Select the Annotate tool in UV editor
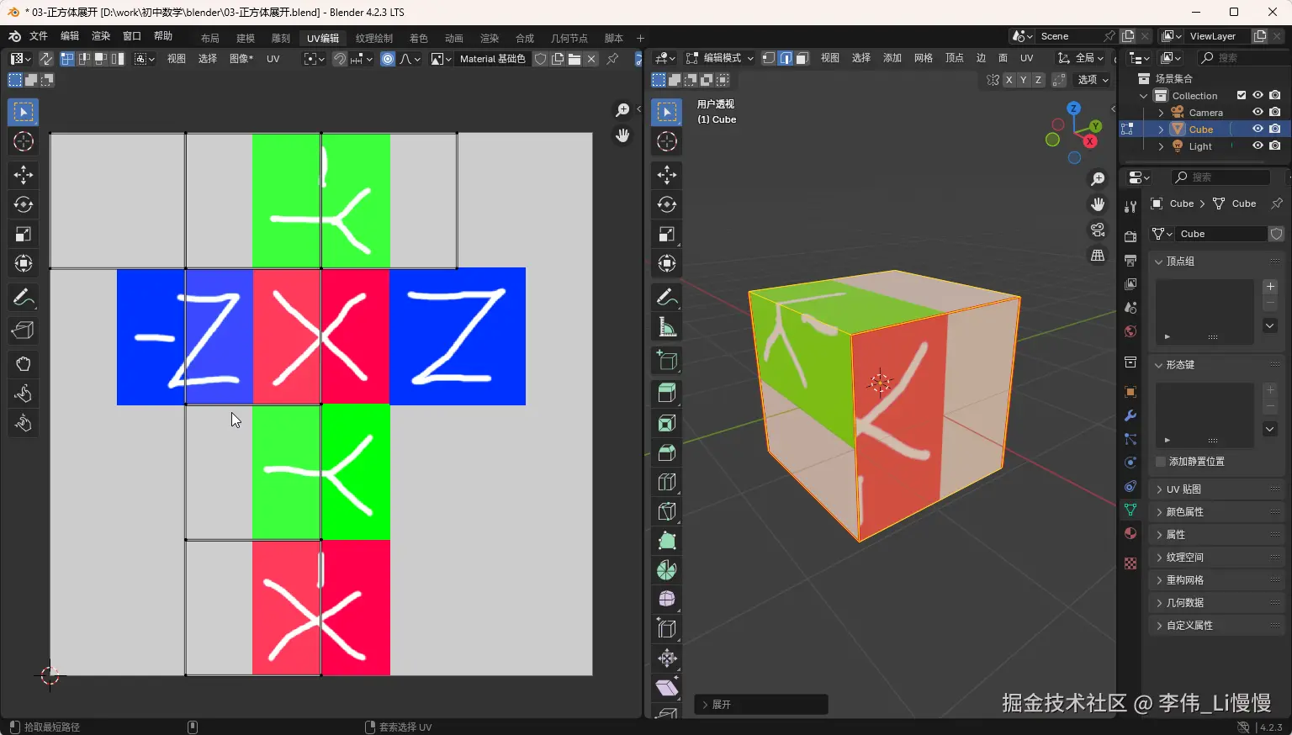This screenshot has height=735, width=1292. click(24, 297)
